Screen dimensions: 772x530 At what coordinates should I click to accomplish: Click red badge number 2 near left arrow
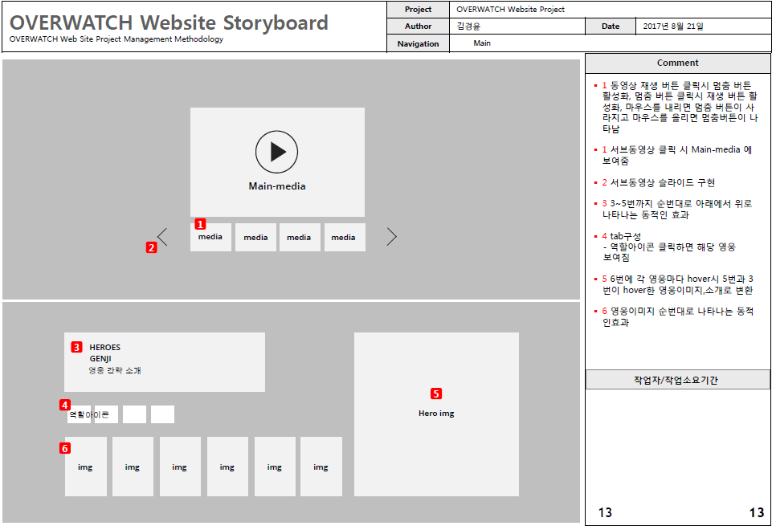point(151,248)
